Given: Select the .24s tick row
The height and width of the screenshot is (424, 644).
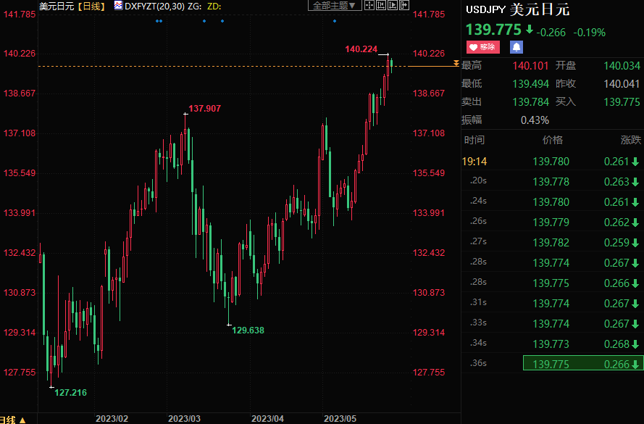Looking at the screenshot, I should click(x=553, y=201).
